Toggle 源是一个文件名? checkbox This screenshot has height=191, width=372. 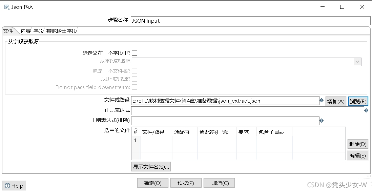pos(135,71)
